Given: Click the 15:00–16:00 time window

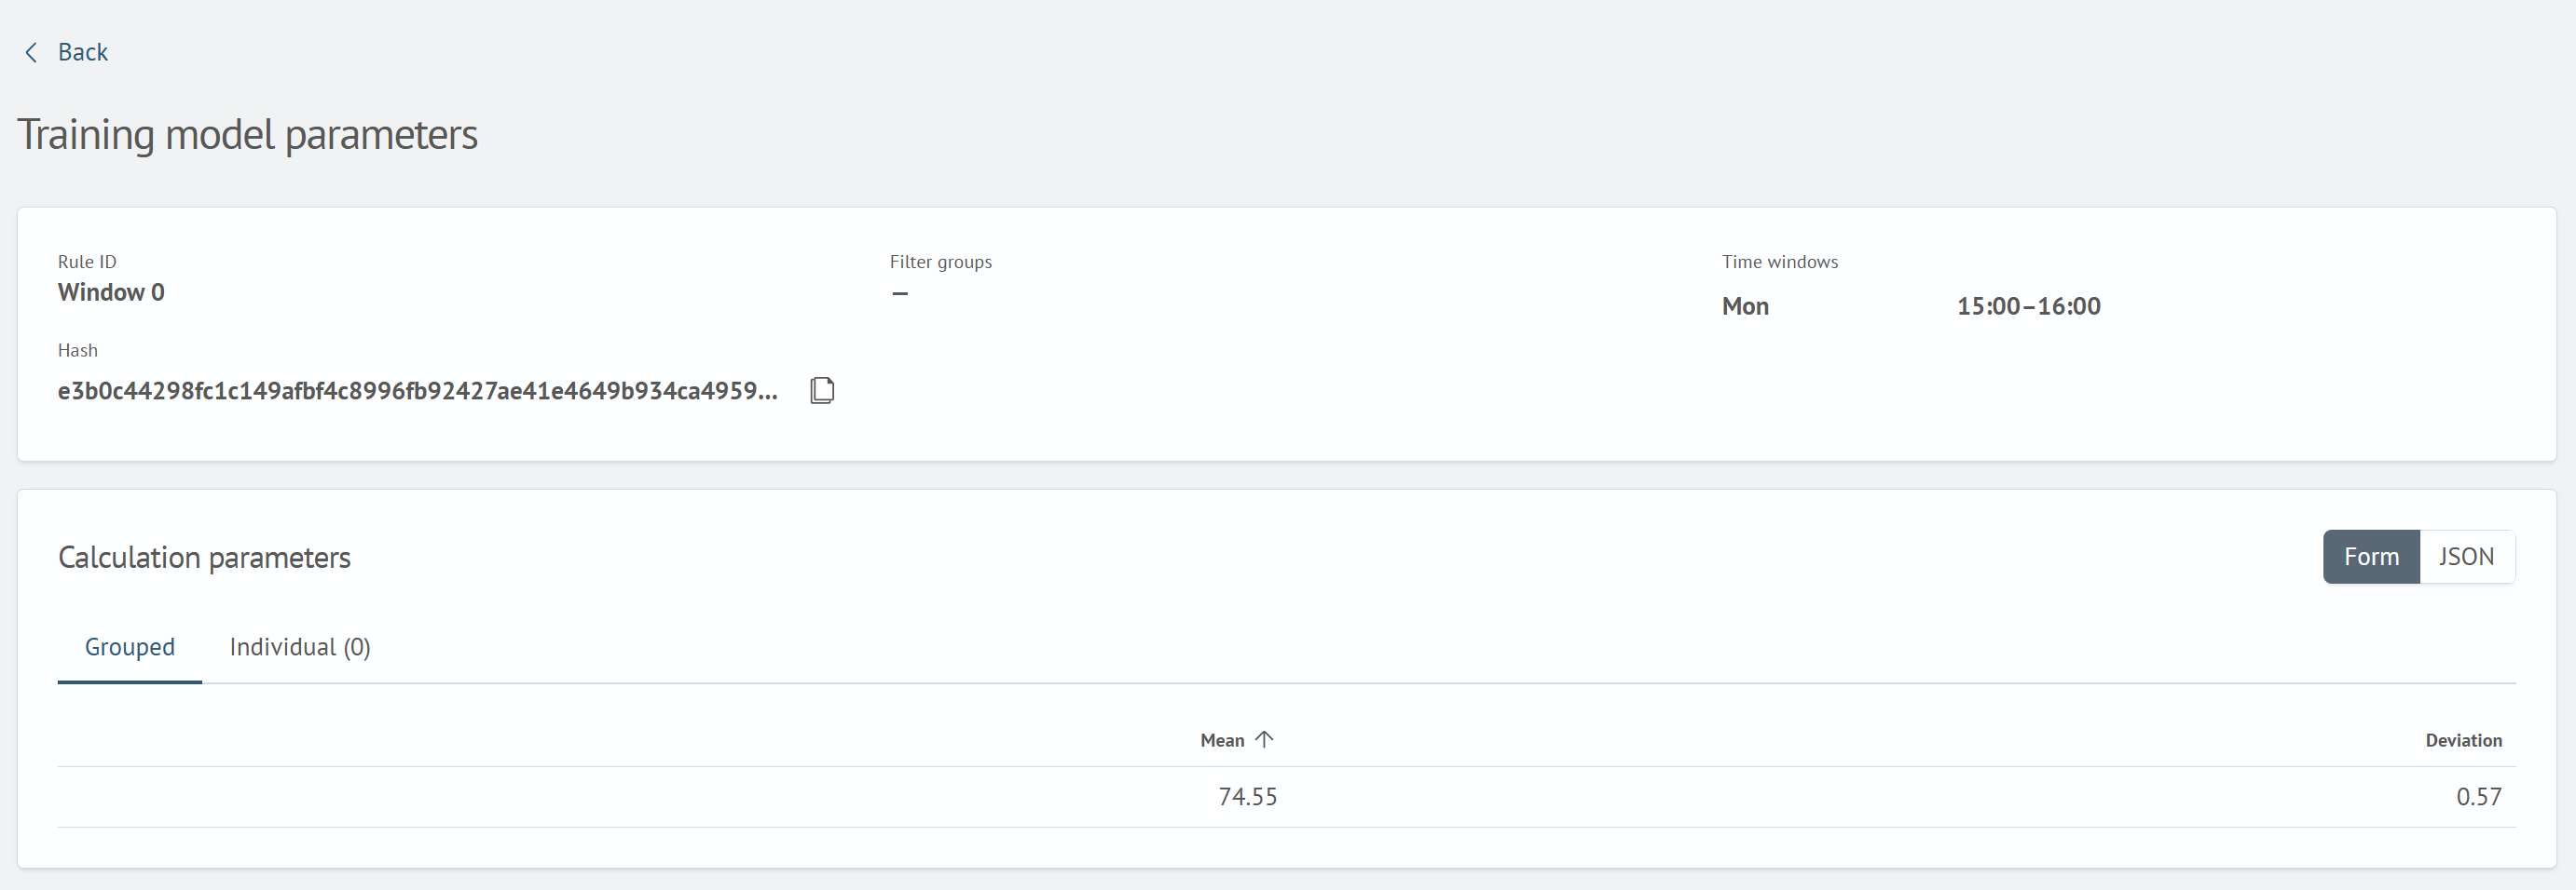Looking at the screenshot, I should [2028, 305].
